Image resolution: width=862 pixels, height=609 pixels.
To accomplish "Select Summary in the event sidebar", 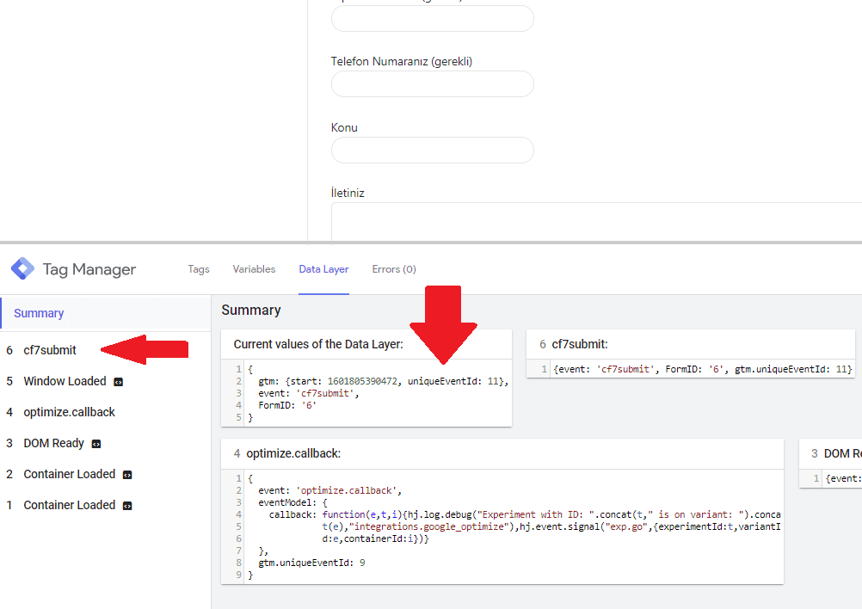I will (39, 313).
